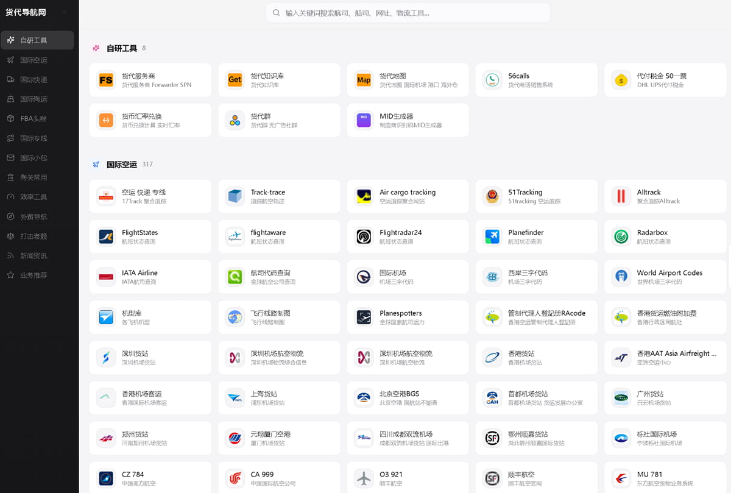The image size is (731, 493).
Task: Open the 西岸三字代码 card
Action: coord(537,277)
